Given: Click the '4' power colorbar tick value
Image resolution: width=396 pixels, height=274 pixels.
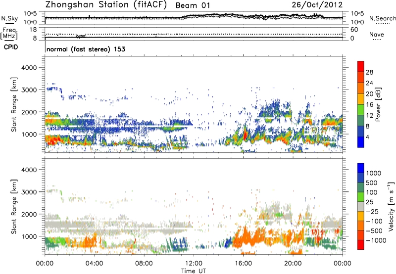Looking at the screenshot, I should (x=368, y=137).
